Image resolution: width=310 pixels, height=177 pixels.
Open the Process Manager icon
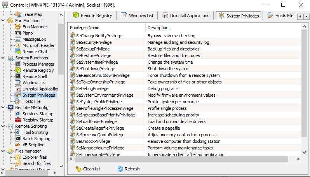pyautogui.click(x=18, y=64)
